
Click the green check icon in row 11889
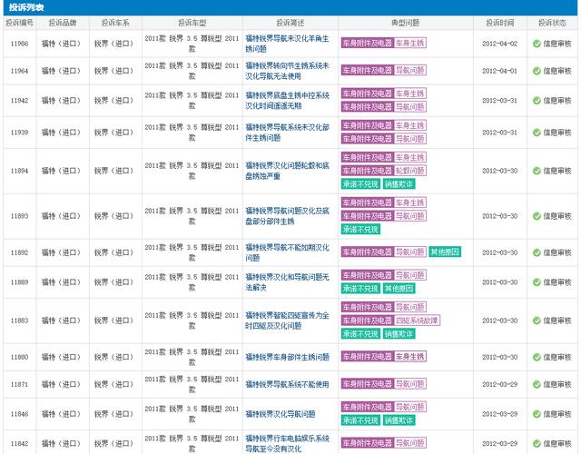(x=537, y=282)
